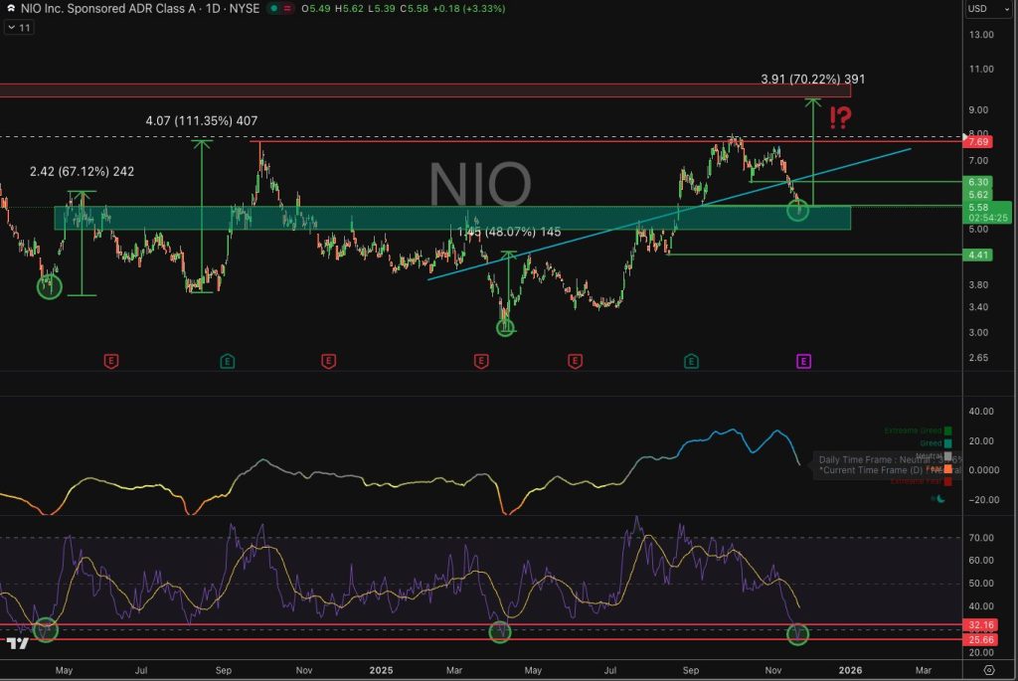Click the green market status dot

pyautogui.click(x=273, y=9)
